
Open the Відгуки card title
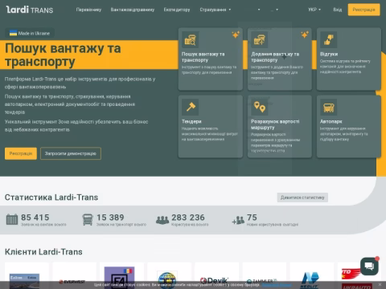329,54
